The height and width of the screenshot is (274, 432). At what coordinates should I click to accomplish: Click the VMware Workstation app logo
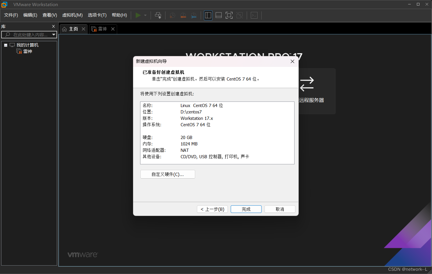(x=4, y=4)
